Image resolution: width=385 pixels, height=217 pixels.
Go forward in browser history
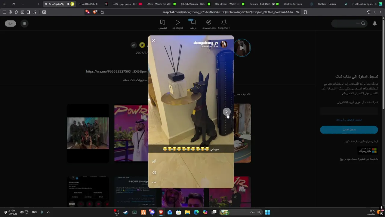coord(374,12)
